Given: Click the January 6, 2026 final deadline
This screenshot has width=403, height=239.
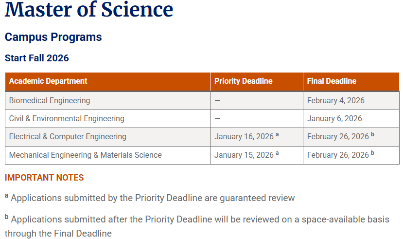Looking at the screenshot, I should (x=334, y=118).
